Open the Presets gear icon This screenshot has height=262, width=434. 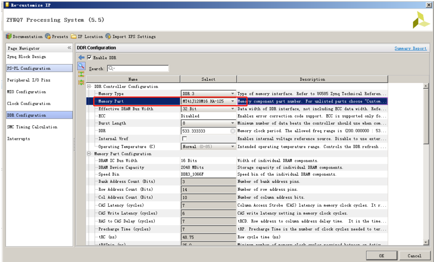[48, 36]
